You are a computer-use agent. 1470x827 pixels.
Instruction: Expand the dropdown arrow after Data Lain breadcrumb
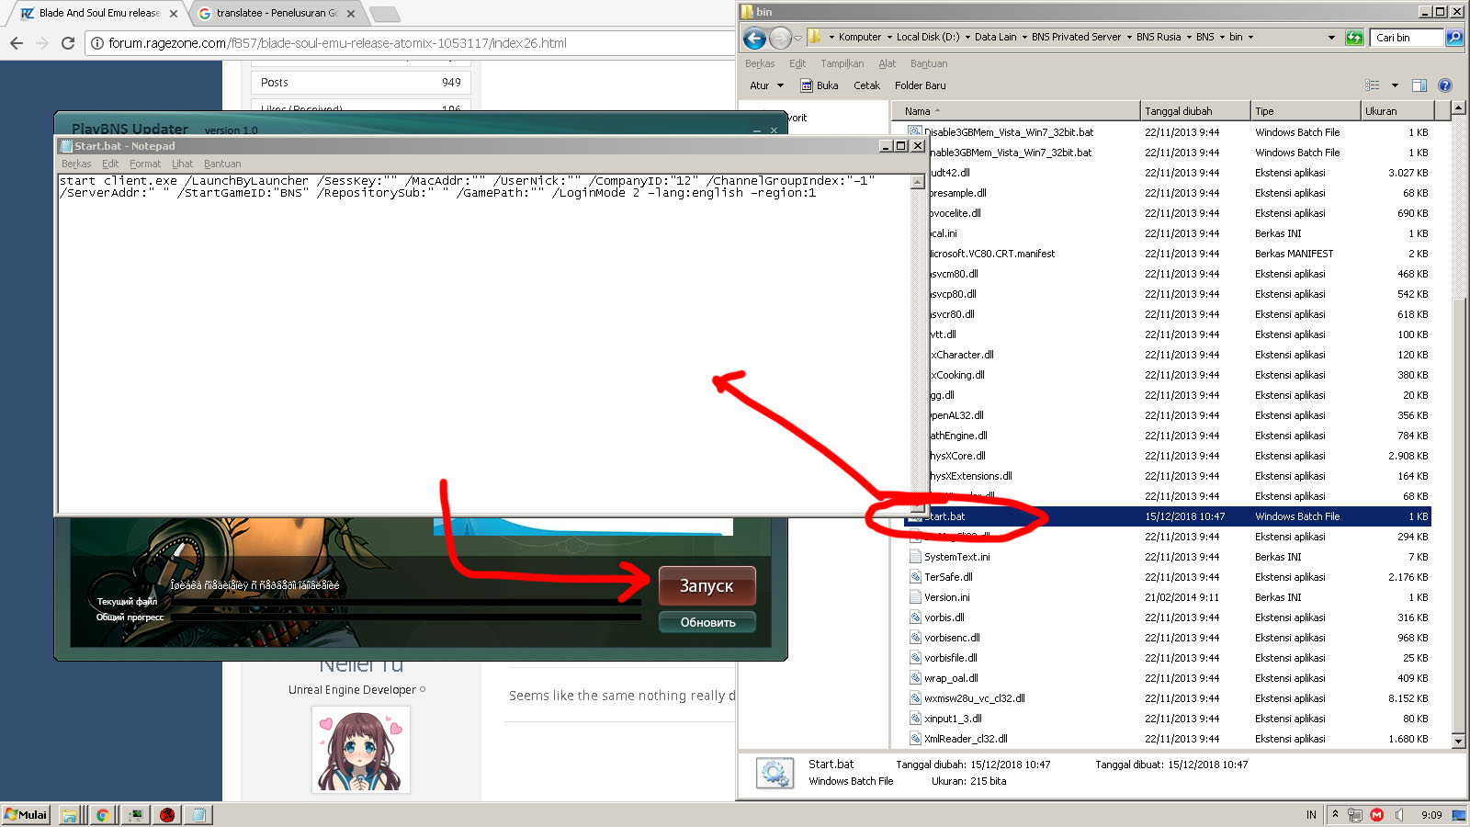coord(1024,38)
